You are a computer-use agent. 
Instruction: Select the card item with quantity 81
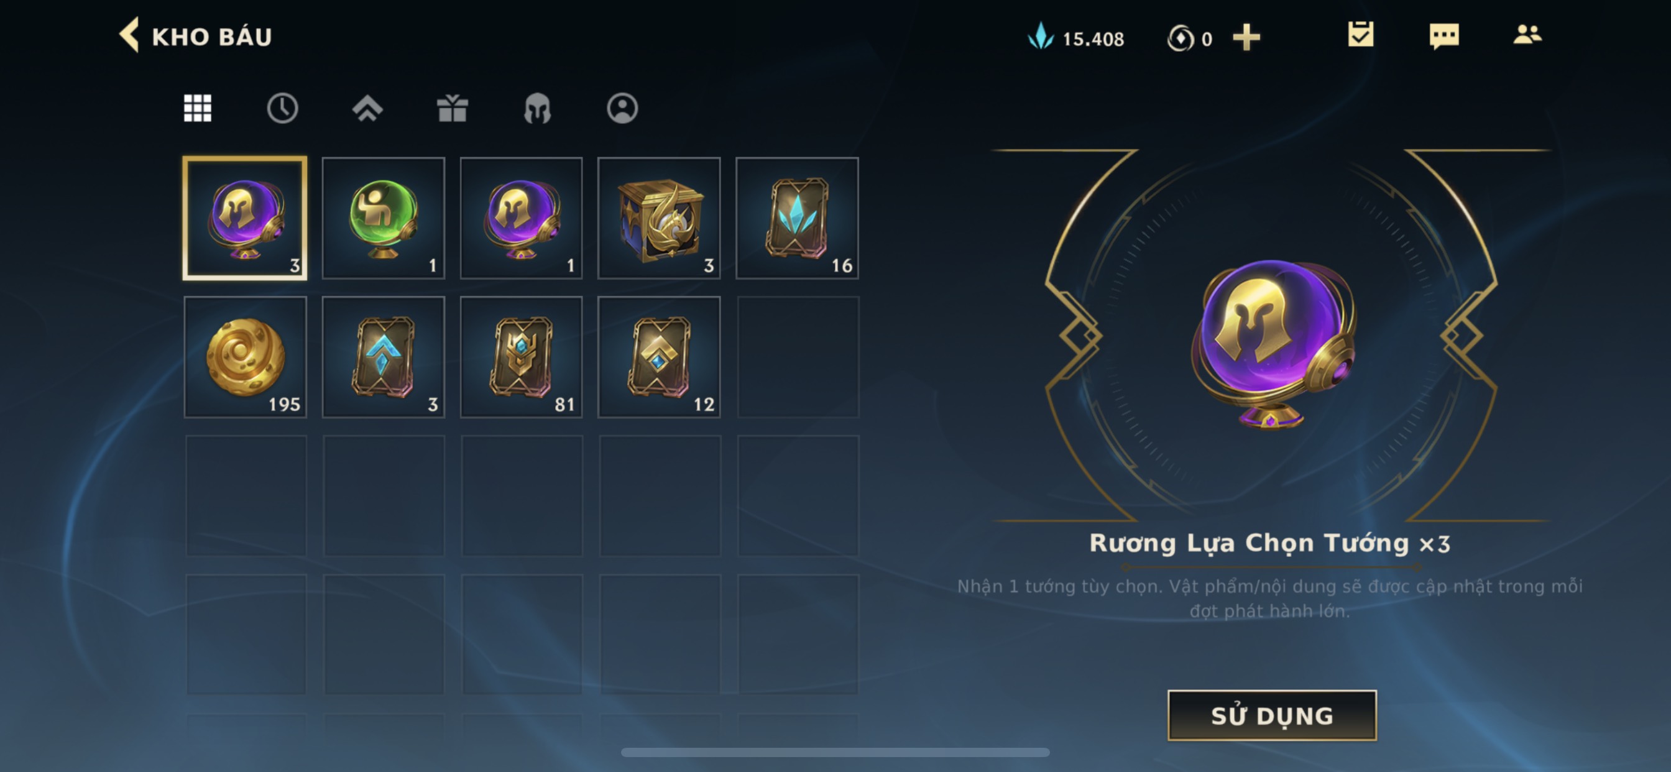point(521,357)
